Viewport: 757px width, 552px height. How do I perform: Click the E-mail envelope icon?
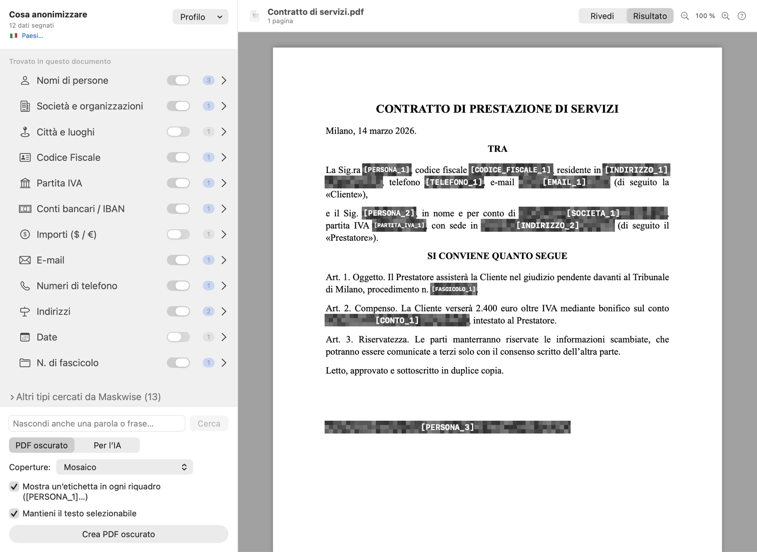tap(25, 260)
